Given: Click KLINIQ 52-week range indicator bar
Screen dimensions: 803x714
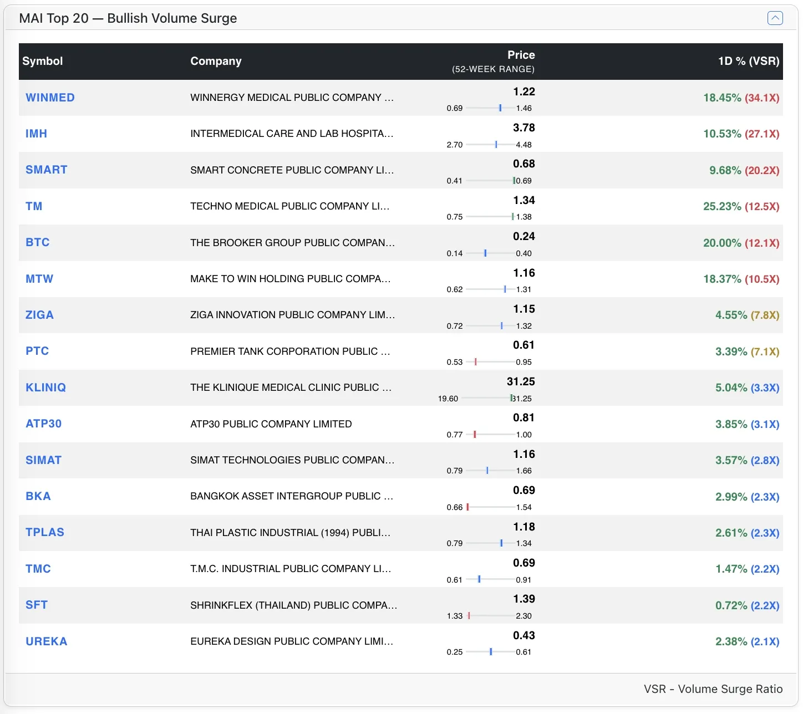Looking at the screenshot, I should pos(487,398).
